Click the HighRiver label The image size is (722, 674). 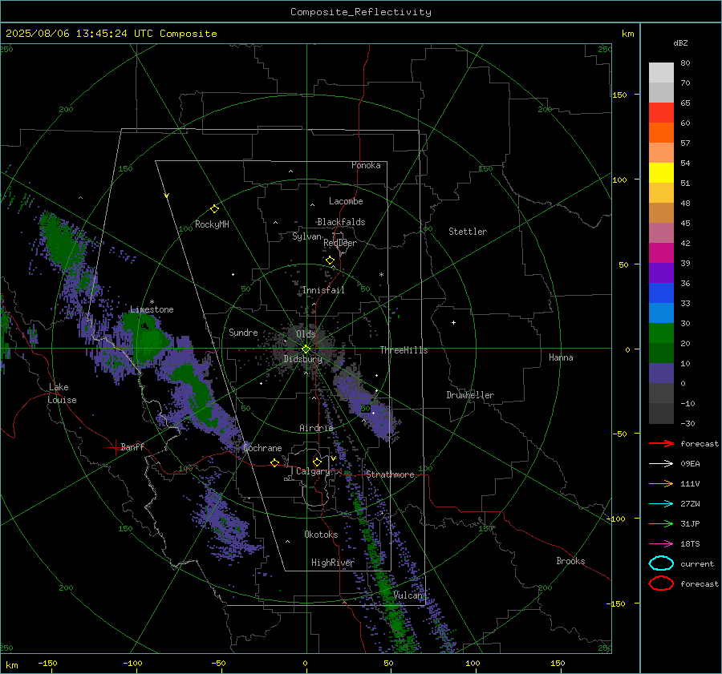click(x=333, y=563)
